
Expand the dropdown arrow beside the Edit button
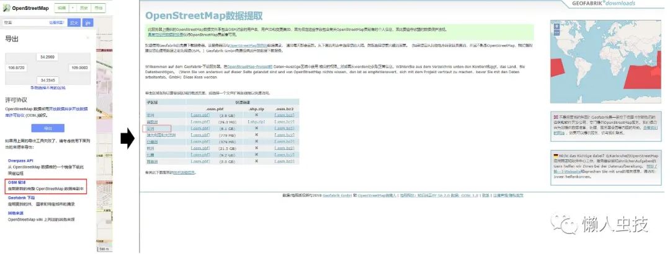pos(72,8)
